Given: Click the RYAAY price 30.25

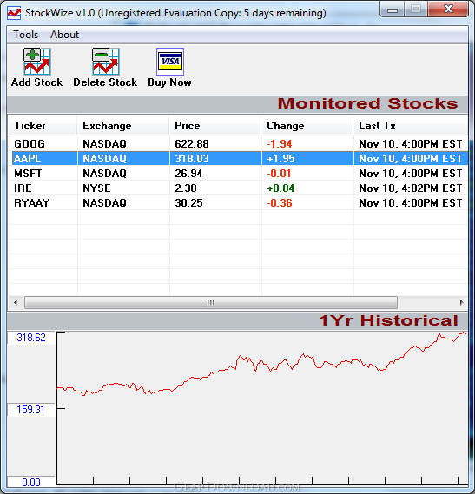Looking at the screenshot, I should point(188,203).
